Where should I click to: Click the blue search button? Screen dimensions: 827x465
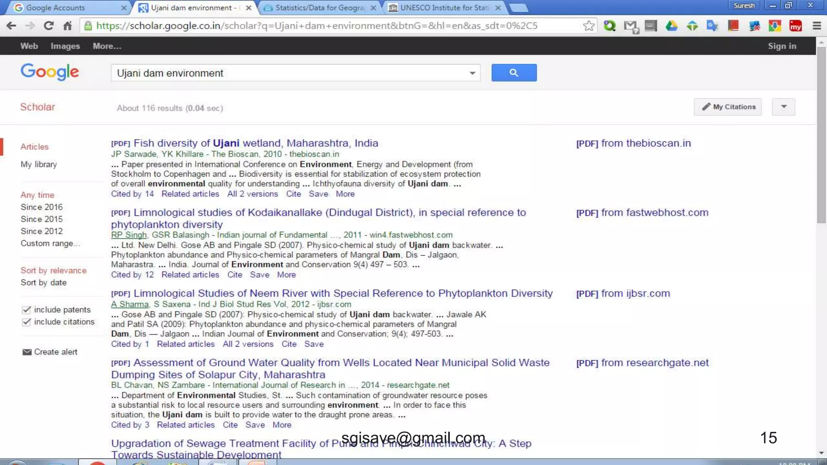point(514,73)
